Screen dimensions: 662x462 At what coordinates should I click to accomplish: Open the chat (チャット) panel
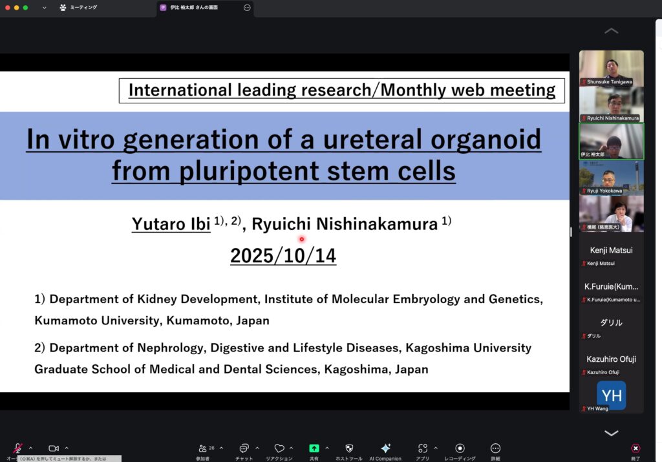tap(244, 448)
